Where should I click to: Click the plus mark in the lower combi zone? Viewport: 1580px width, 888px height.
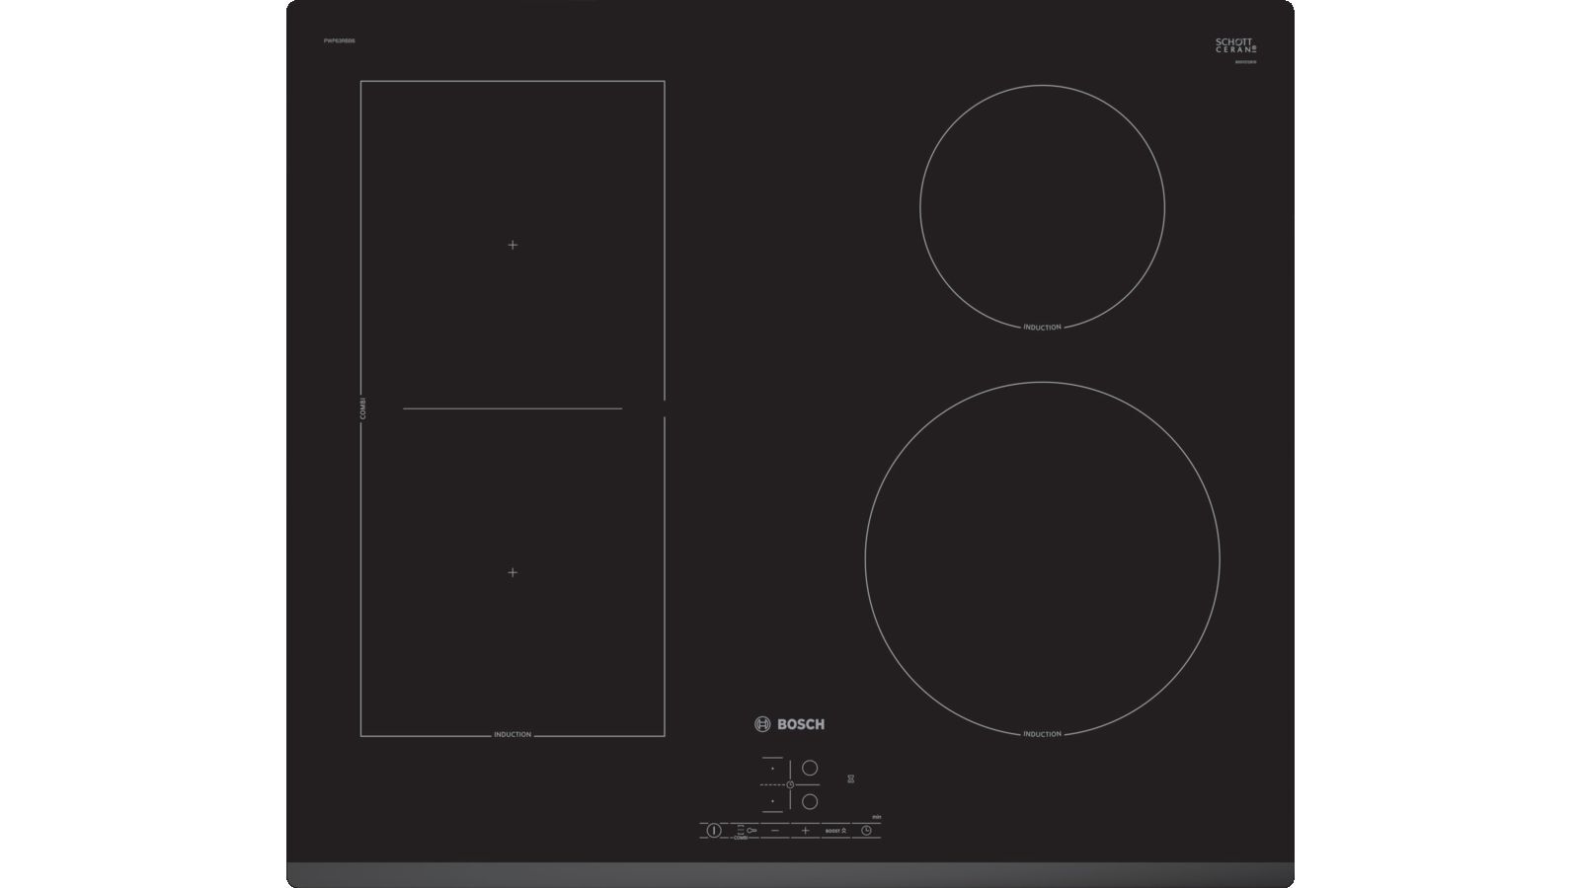[513, 572]
